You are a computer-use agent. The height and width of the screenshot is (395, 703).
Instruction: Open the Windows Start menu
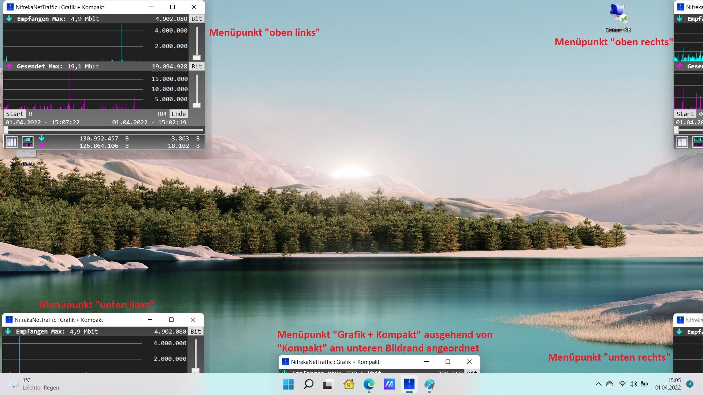(288, 384)
